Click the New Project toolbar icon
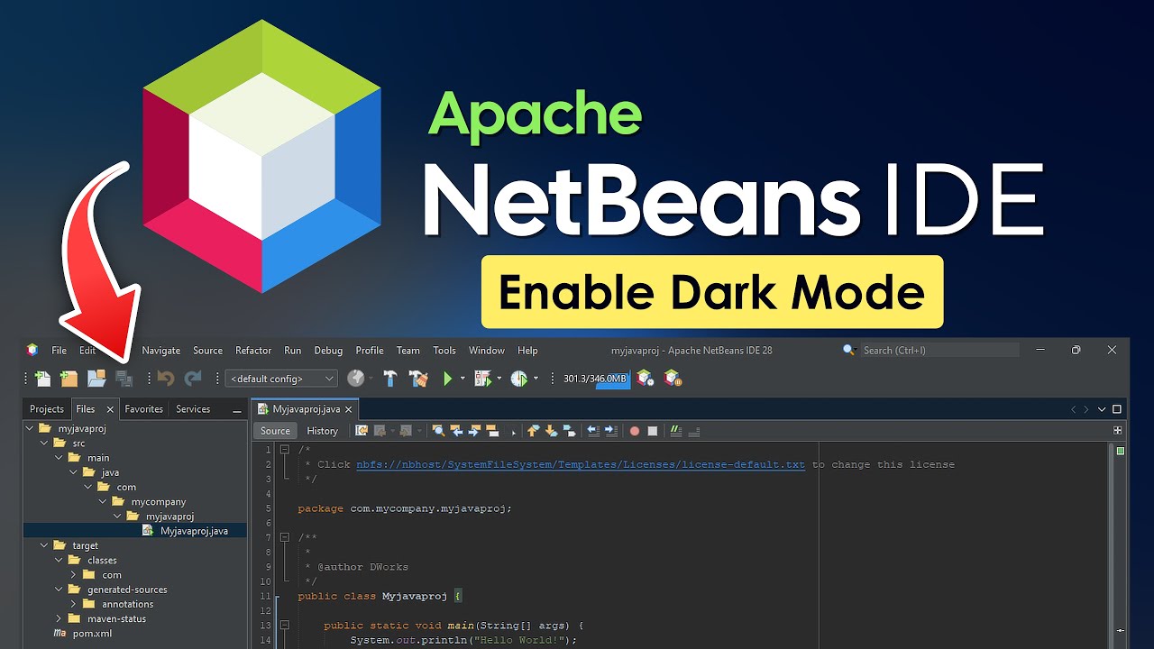Viewport: 1154px width, 649px height. 69,379
